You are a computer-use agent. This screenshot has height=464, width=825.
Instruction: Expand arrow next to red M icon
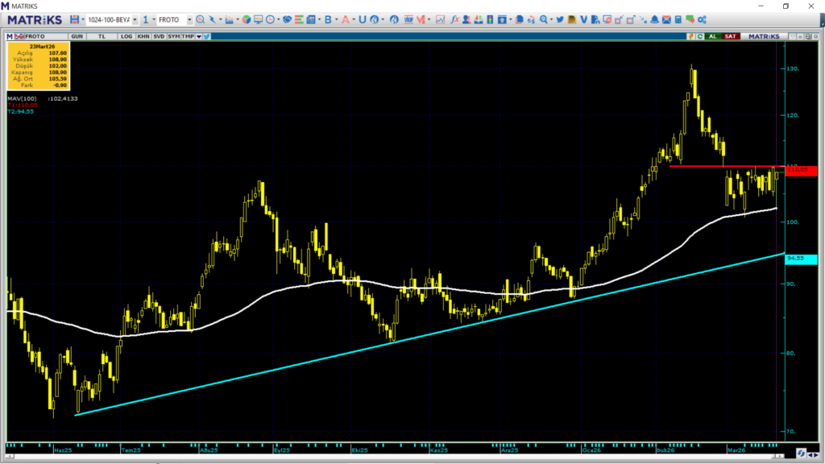point(429,19)
